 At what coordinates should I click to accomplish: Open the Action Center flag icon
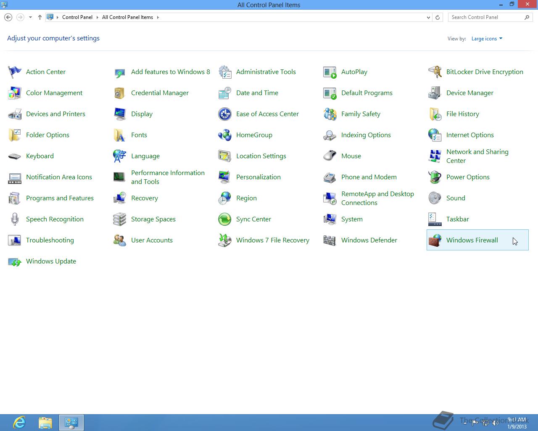pos(15,72)
